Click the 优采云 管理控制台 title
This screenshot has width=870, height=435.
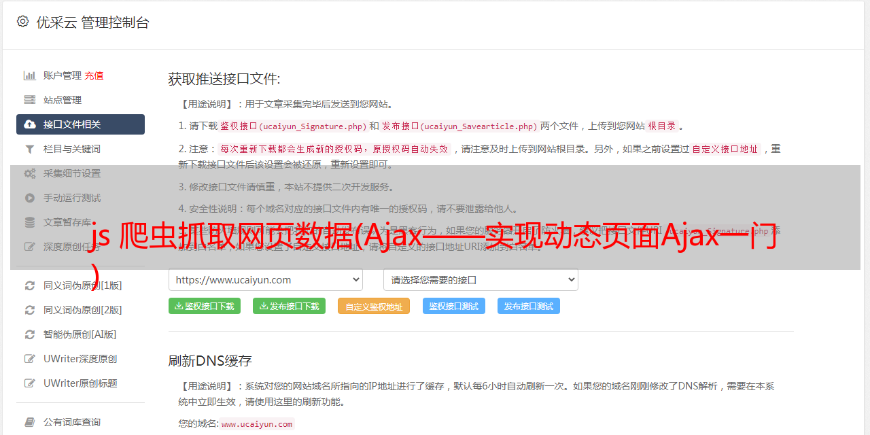[92, 22]
